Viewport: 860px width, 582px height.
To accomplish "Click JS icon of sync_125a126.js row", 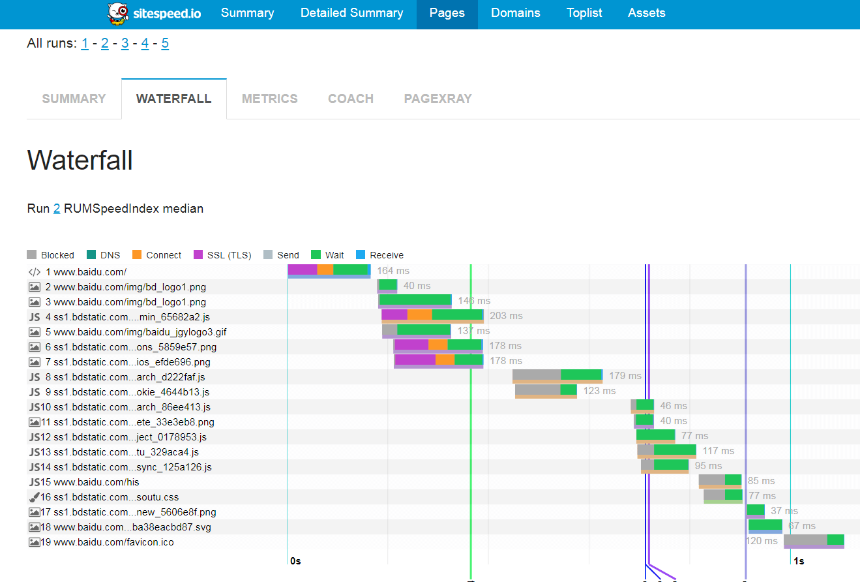I will (x=35, y=467).
